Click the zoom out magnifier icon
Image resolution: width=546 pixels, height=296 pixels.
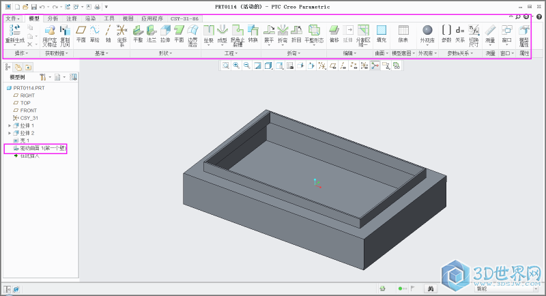(x=247, y=65)
